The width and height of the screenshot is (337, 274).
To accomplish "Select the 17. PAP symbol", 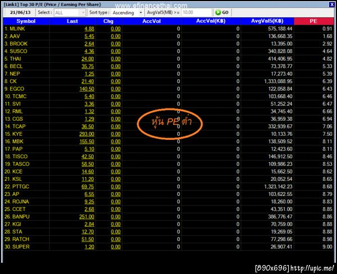I will pos(13,149).
